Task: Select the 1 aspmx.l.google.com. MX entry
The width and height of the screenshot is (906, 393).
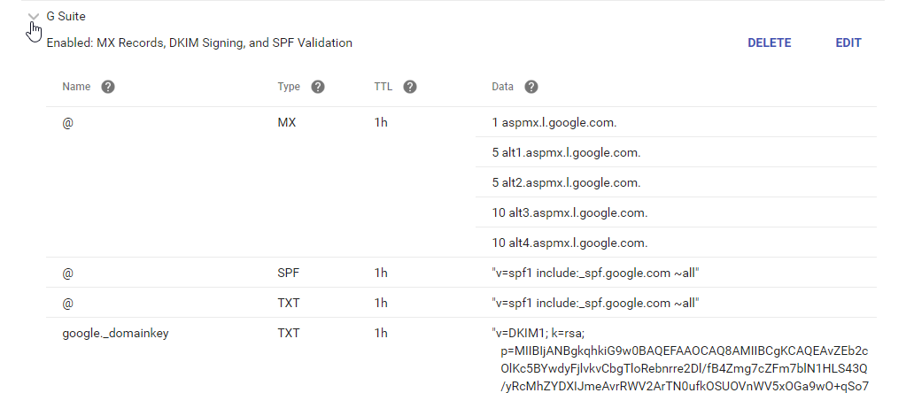Action: 554,122
